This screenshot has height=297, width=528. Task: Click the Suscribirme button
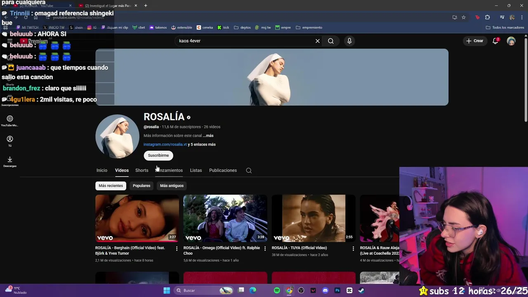click(158, 156)
